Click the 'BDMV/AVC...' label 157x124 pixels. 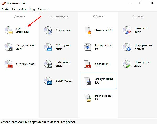[x=64, y=81]
